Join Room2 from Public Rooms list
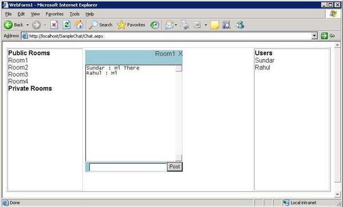This screenshot has height=207, width=343. (18, 67)
